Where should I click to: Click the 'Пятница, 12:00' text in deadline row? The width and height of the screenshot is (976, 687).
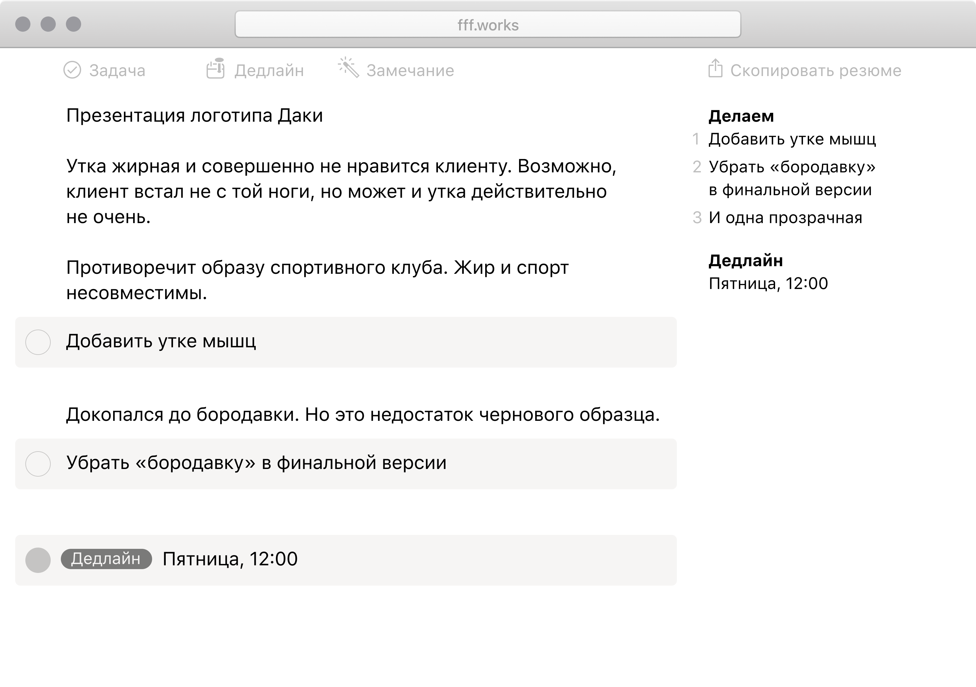tap(230, 559)
